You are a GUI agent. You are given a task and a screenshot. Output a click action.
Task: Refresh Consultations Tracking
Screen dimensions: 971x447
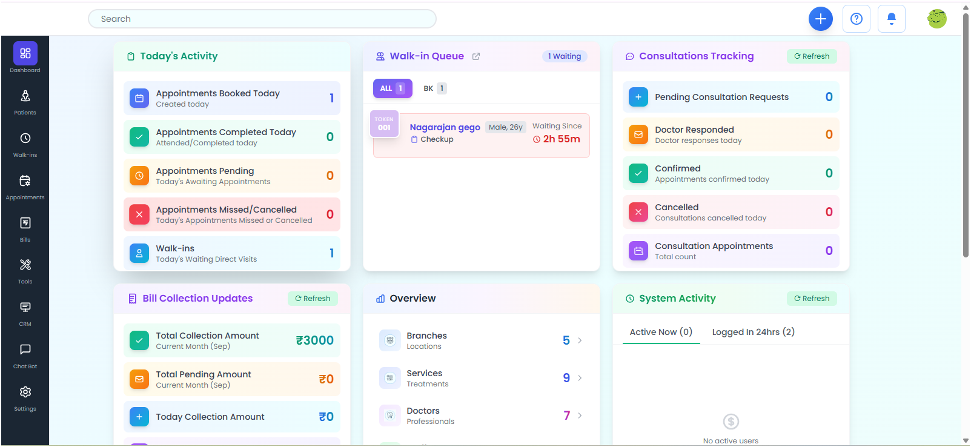click(x=812, y=56)
